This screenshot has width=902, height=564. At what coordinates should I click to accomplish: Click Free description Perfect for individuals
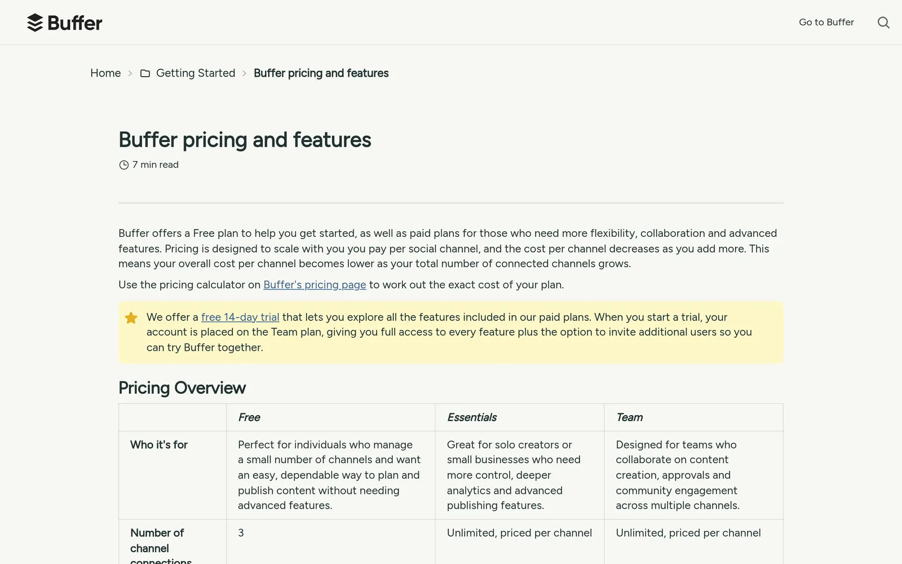329,475
